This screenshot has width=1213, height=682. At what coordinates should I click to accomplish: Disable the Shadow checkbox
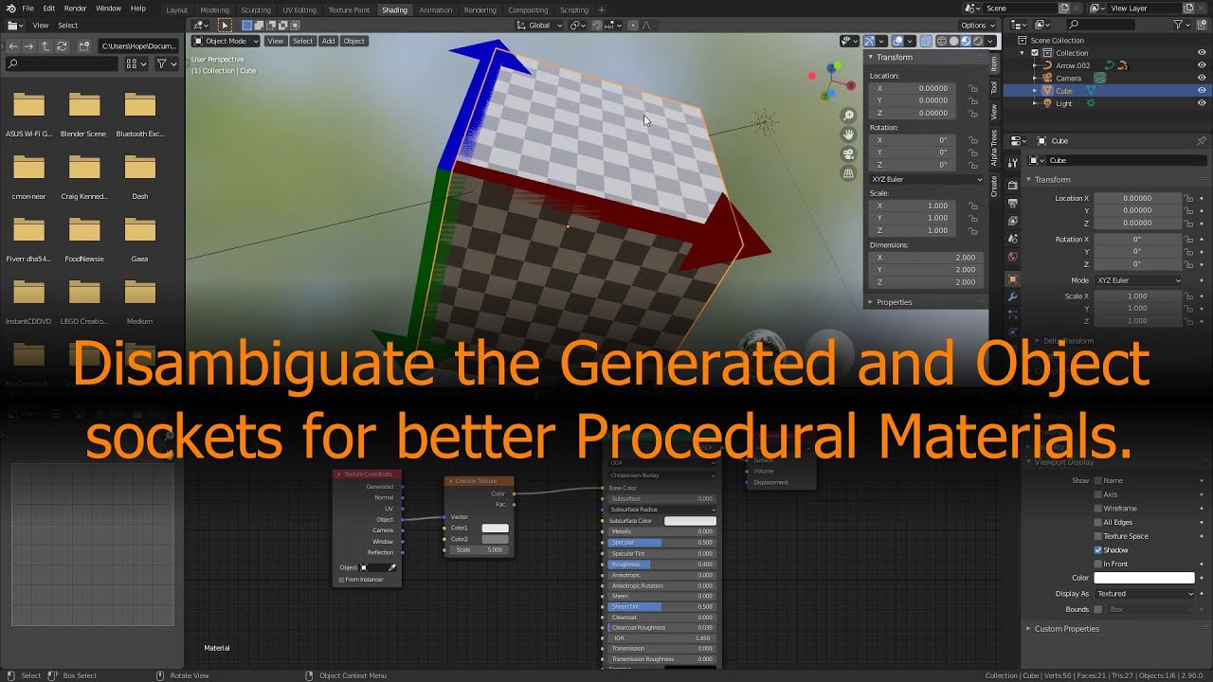click(1098, 549)
